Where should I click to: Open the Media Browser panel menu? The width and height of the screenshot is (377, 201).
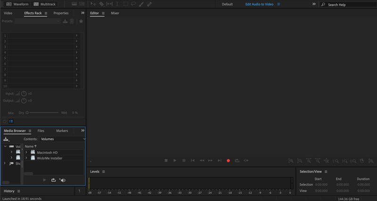click(30, 131)
